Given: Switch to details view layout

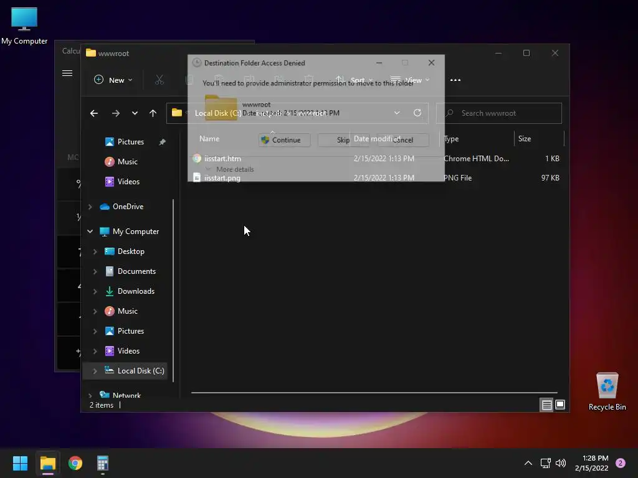Looking at the screenshot, I should [x=546, y=405].
